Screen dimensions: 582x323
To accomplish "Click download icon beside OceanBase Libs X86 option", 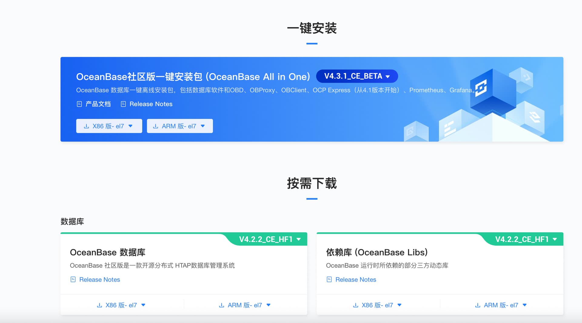I will pos(356,305).
